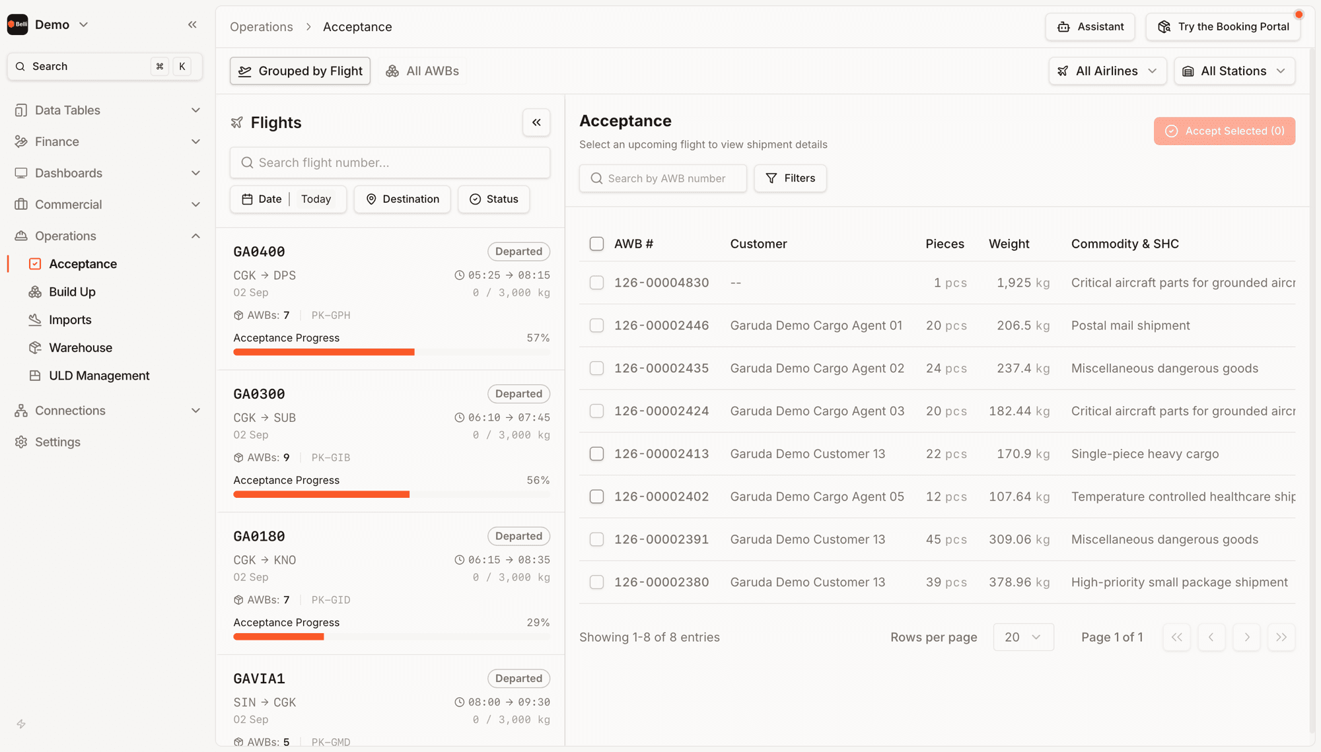Click the Operations sidebar icon
Image resolution: width=1321 pixels, height=752 pixels.
(x=21, y=236)
